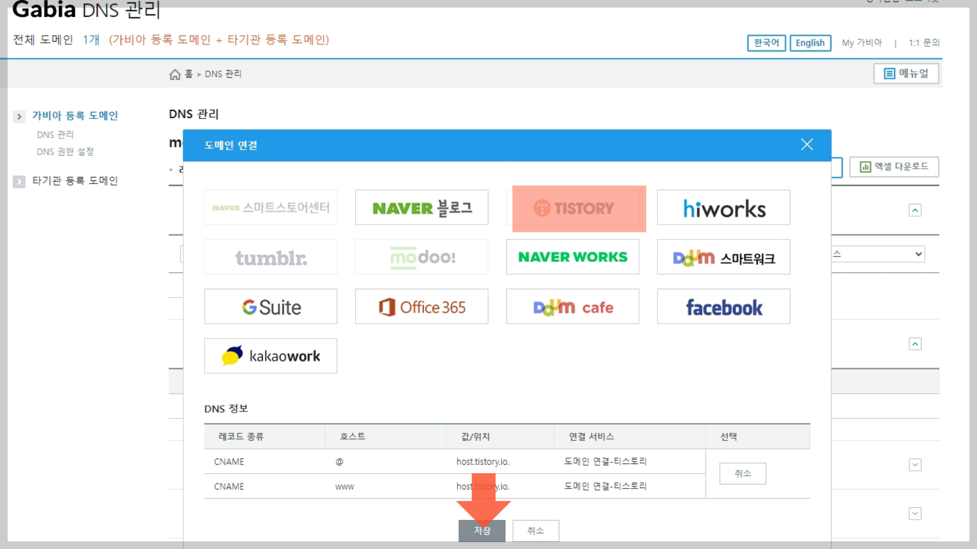Viewport: 977px width, 549px height.
Task: Select the NAVER WORKS tile
Action: coord(572,257)
